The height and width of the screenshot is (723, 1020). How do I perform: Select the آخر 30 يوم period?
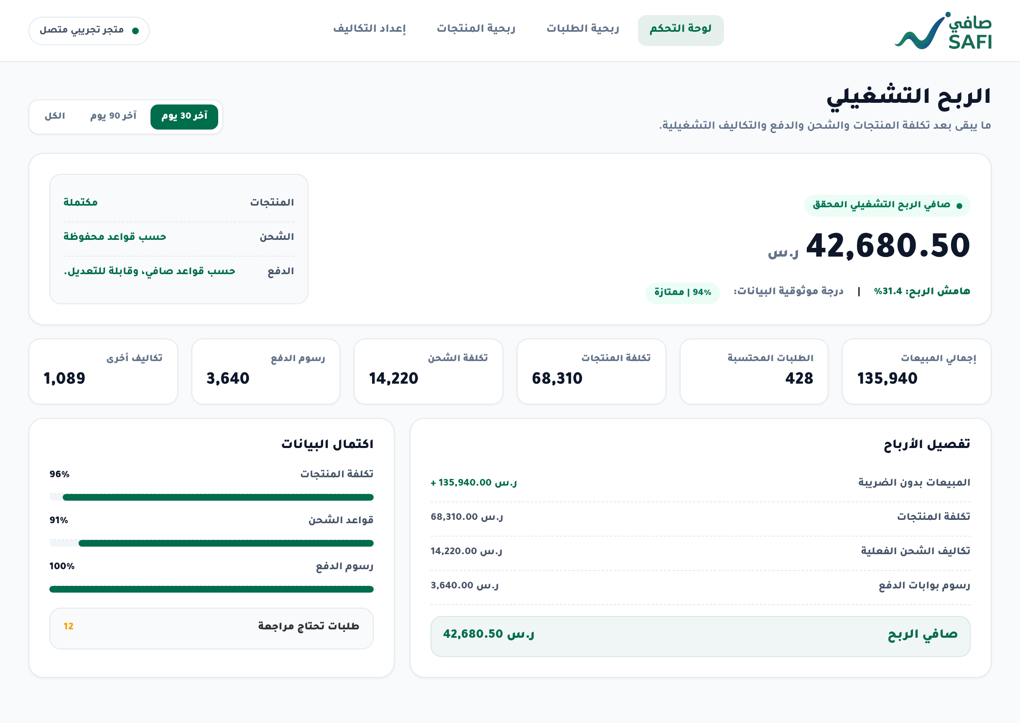pos(184,117)
